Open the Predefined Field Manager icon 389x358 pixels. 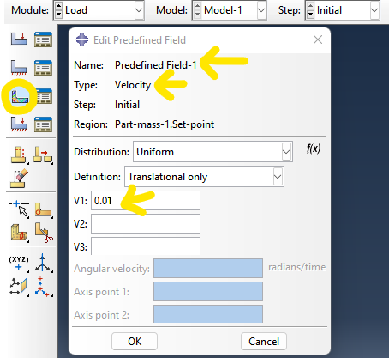click(44, 96)
